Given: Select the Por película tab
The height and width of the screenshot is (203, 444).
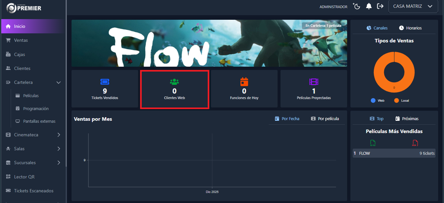Looking at the screenshot, I should (x=325, y=119).
